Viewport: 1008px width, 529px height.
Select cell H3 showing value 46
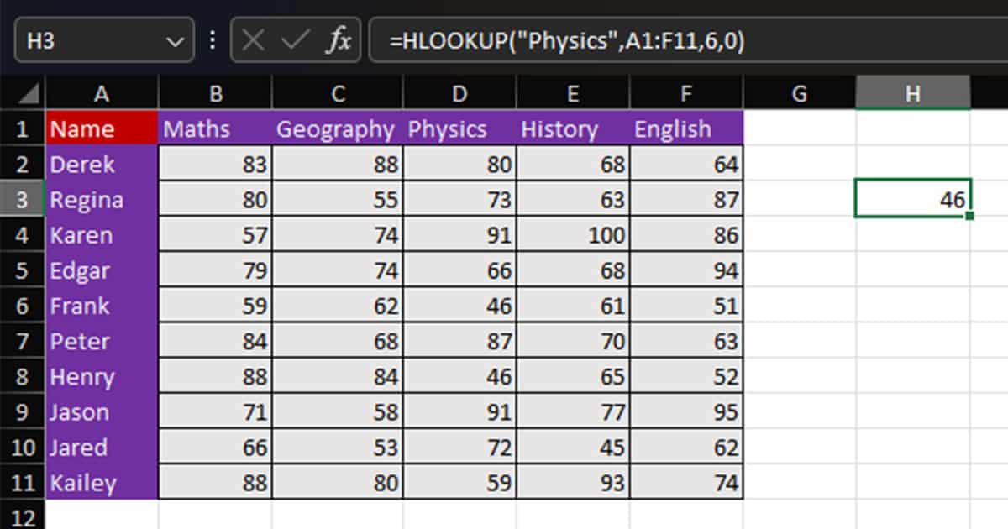913,200
